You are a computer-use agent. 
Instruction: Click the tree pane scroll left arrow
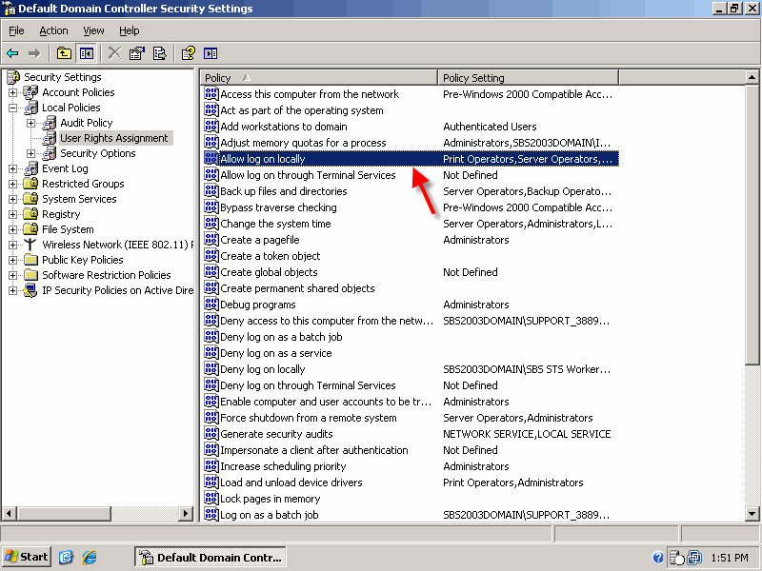coord(10,513)
